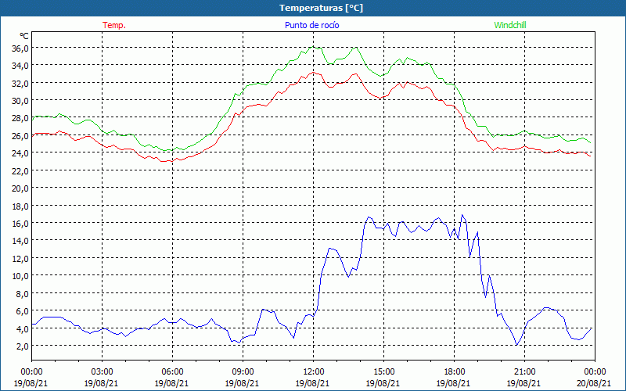
Task: Click the '34,0' y-axis value
Action: (20, 66)
